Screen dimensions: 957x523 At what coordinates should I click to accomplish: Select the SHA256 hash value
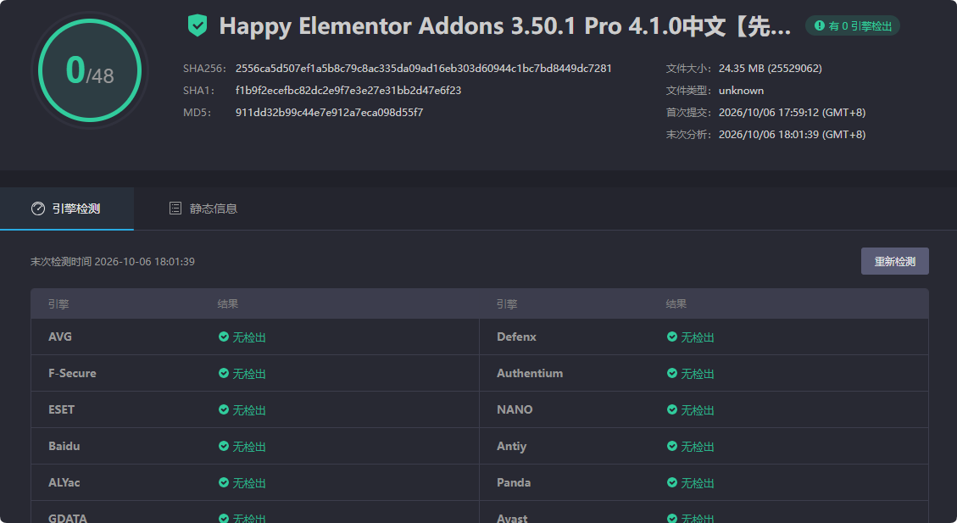(424, 69)
